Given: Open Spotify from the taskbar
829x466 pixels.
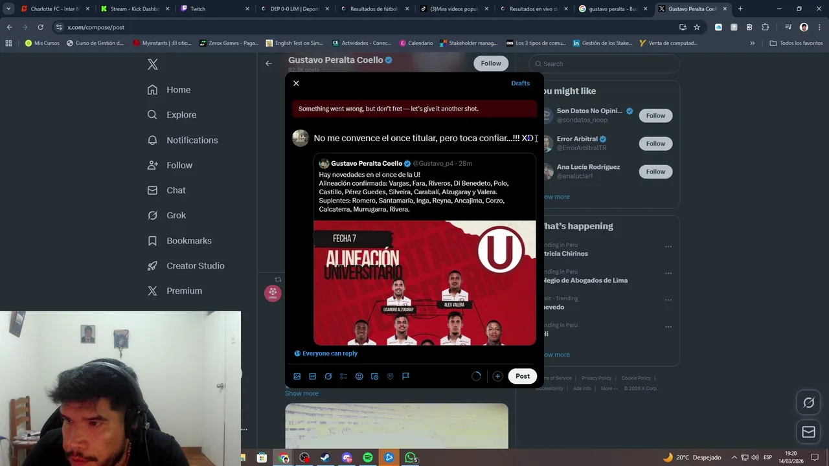Looking at the screenshot, I should [x=368, y=458].
